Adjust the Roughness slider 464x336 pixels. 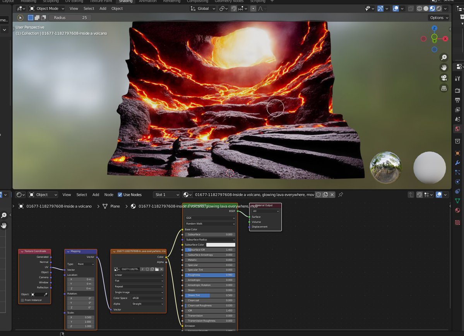pyautogui.click(x=210, y=275)
